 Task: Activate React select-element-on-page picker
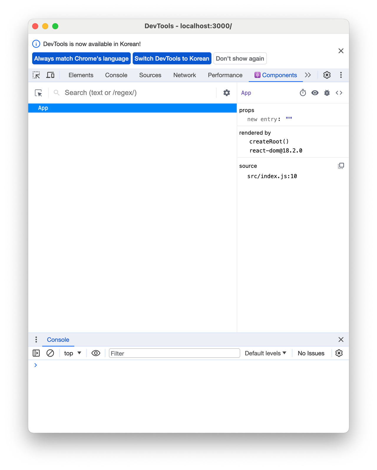pos(39,93)
